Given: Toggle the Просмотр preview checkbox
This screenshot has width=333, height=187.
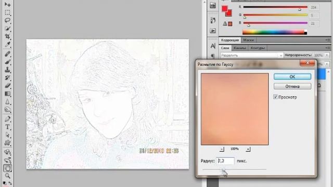Looking at the screenshot, I should pos(275,97).
